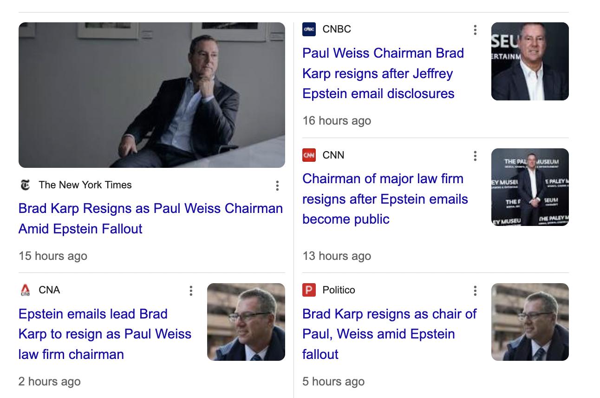Open more options for New York Times article
600x398 pixels.
point(277,186)
